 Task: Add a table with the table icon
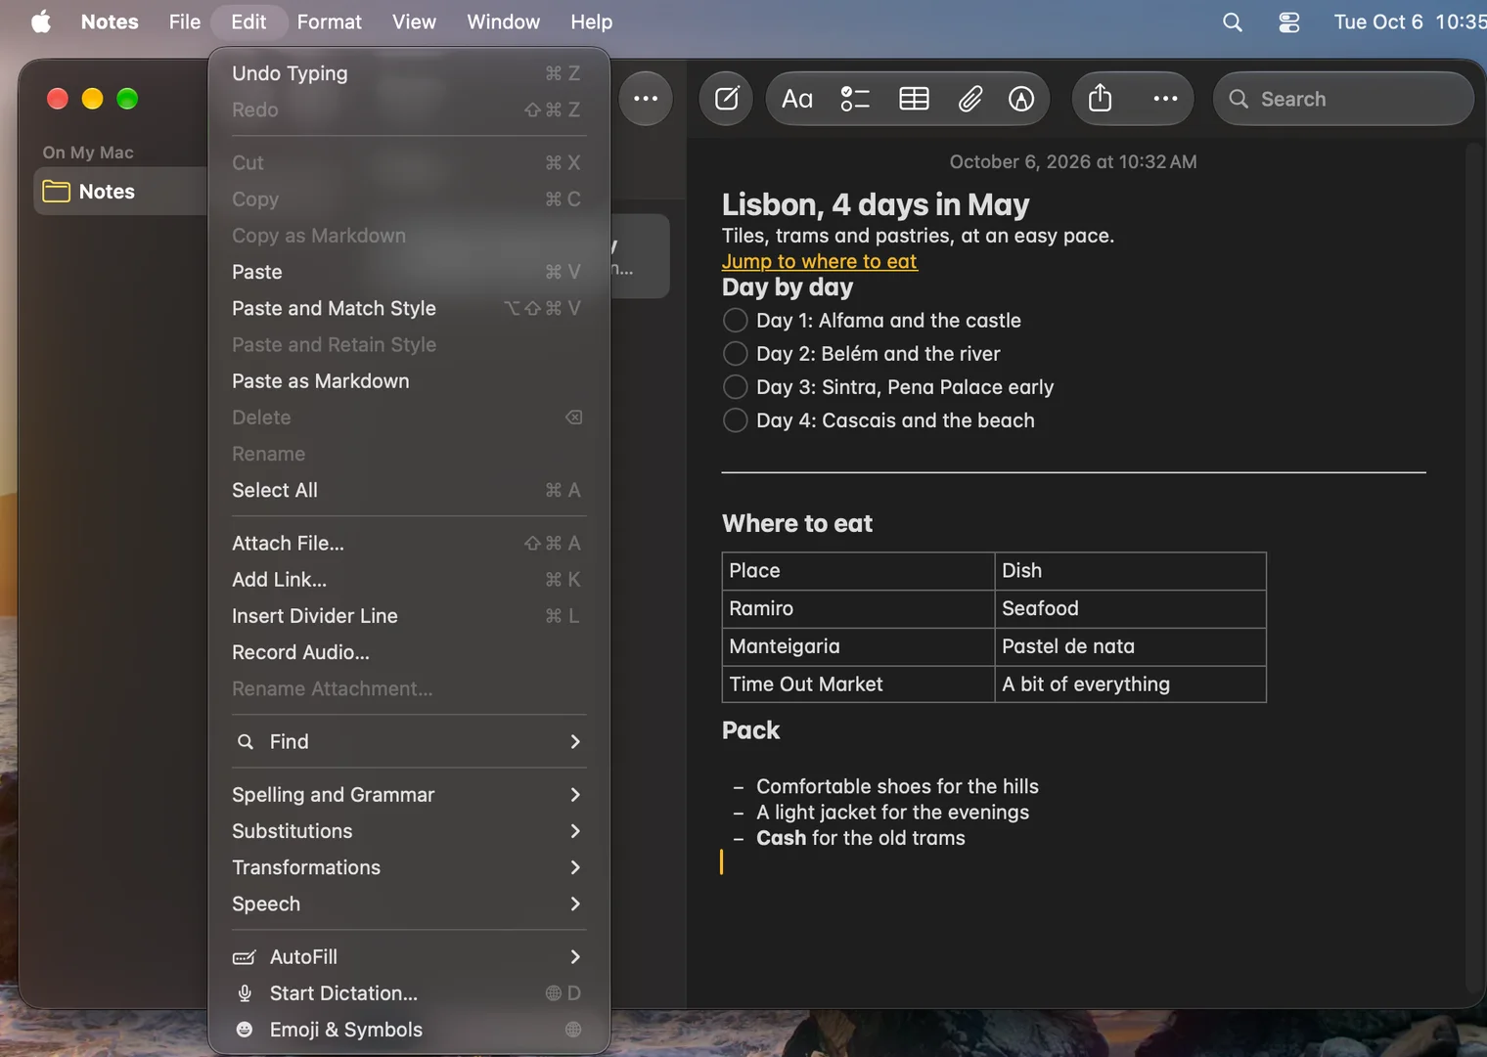tap(914, 99)
